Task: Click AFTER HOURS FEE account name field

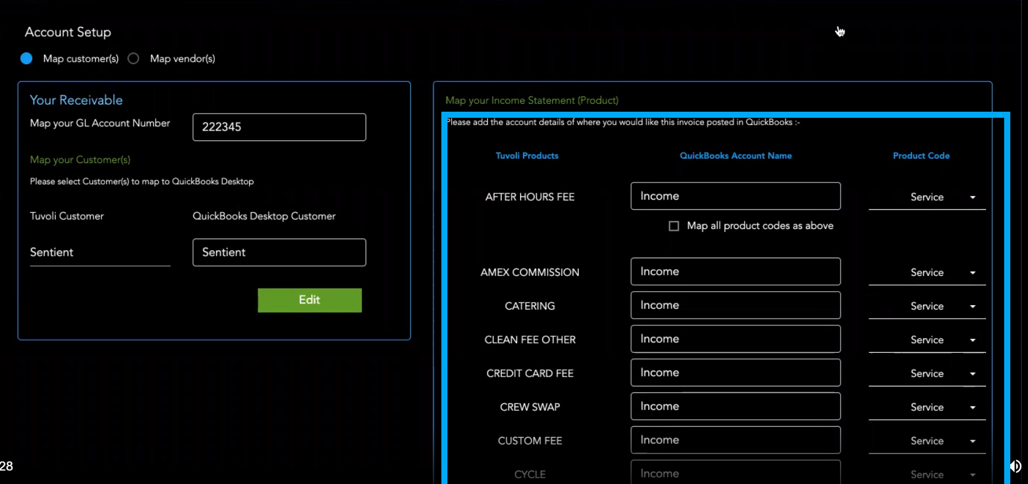Action: 735,196
